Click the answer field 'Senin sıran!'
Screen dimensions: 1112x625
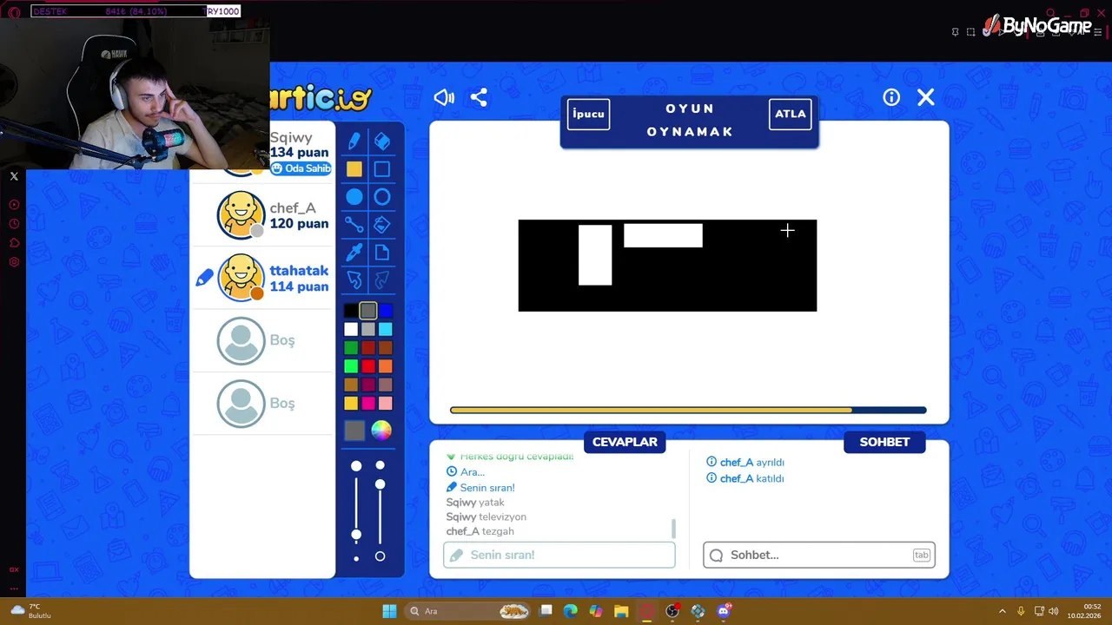pyautogui.click(x=559, y=555)
